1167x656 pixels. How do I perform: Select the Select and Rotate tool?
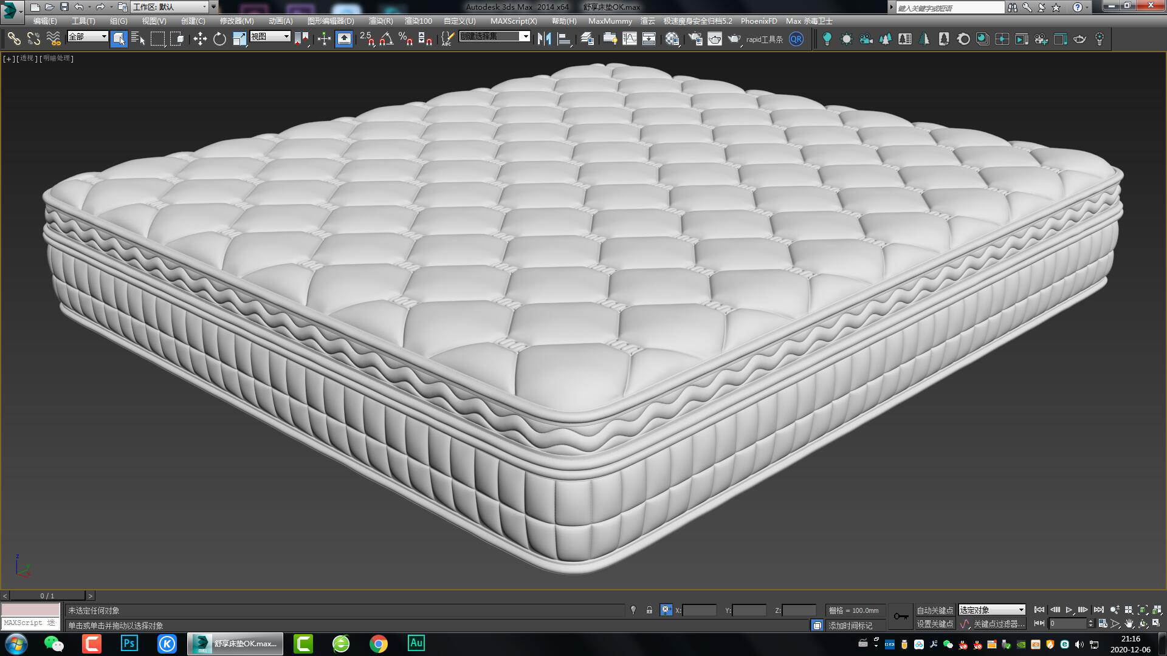tap(220, 39)
